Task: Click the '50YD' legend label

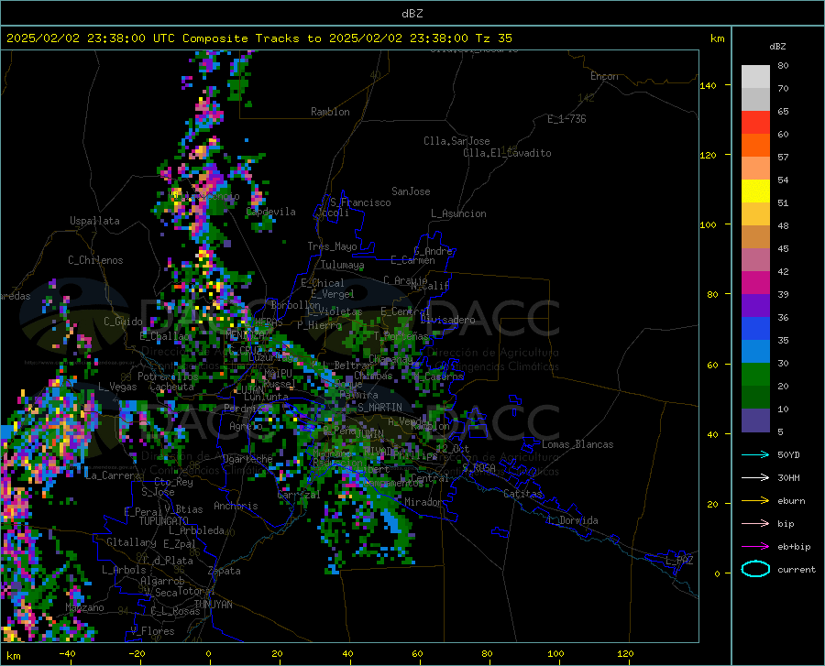Action: point(788,454)
